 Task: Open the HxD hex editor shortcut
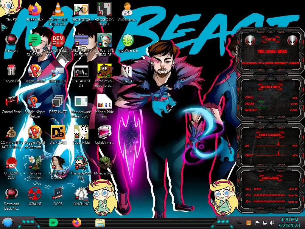tap(81, 9)
